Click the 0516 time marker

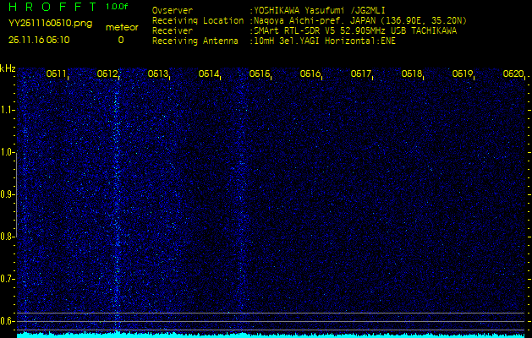click(x=310, y=74)
